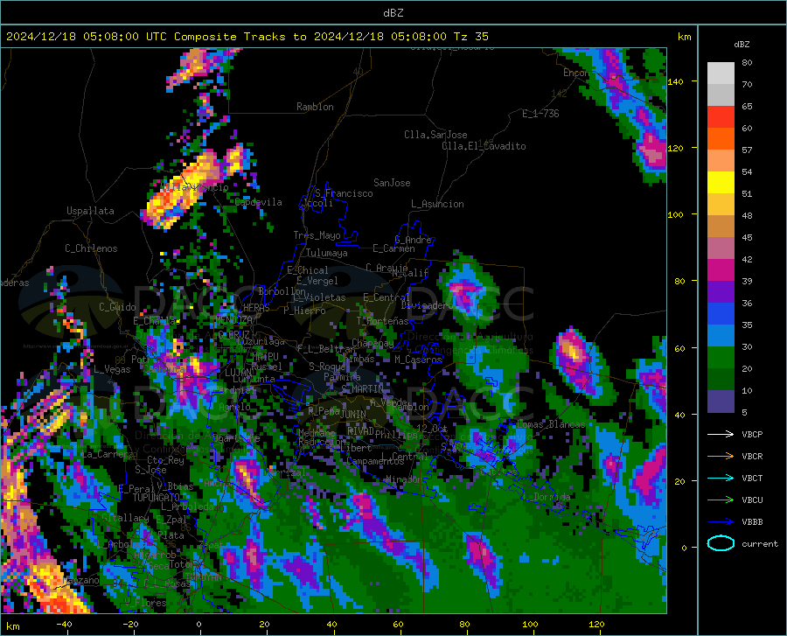Click the white VBCP arrow in legend
This screenshot has height=636, width=787.
pyautogui.click(x=721, y=434)
